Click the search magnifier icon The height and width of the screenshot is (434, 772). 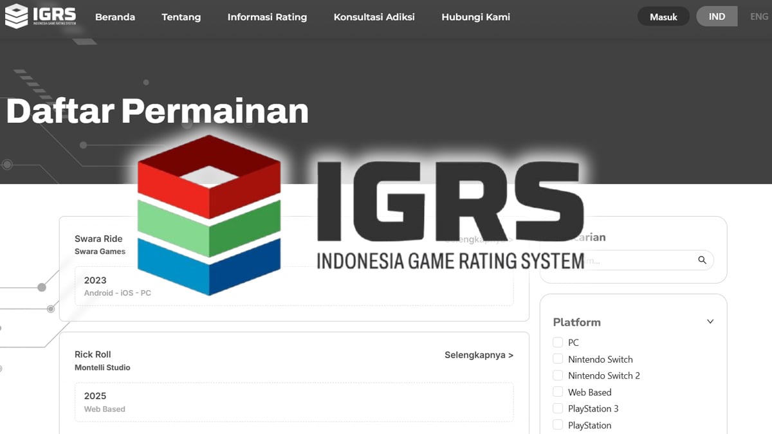click(701, 260)
